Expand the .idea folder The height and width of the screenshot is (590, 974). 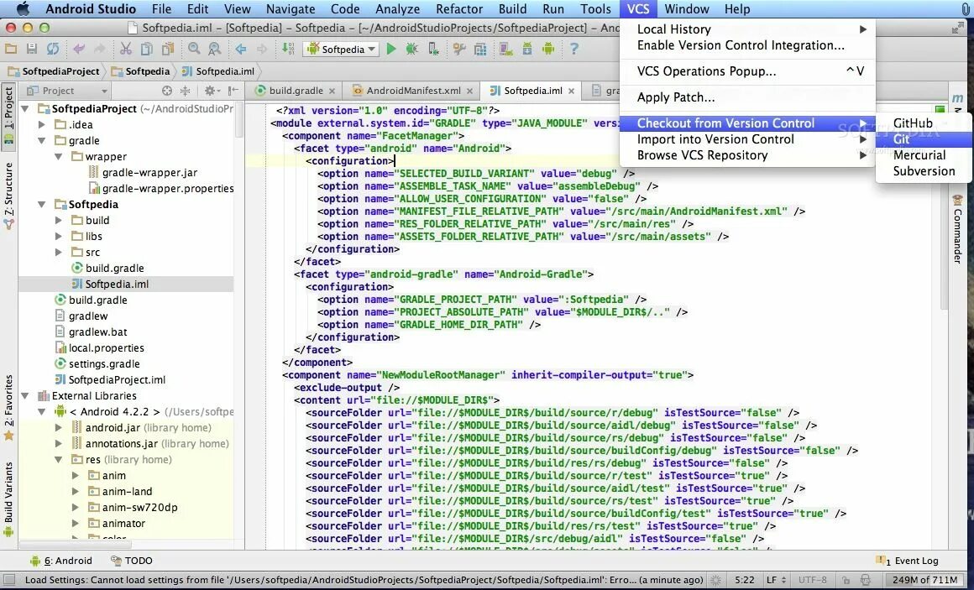(x=42, y=125)
